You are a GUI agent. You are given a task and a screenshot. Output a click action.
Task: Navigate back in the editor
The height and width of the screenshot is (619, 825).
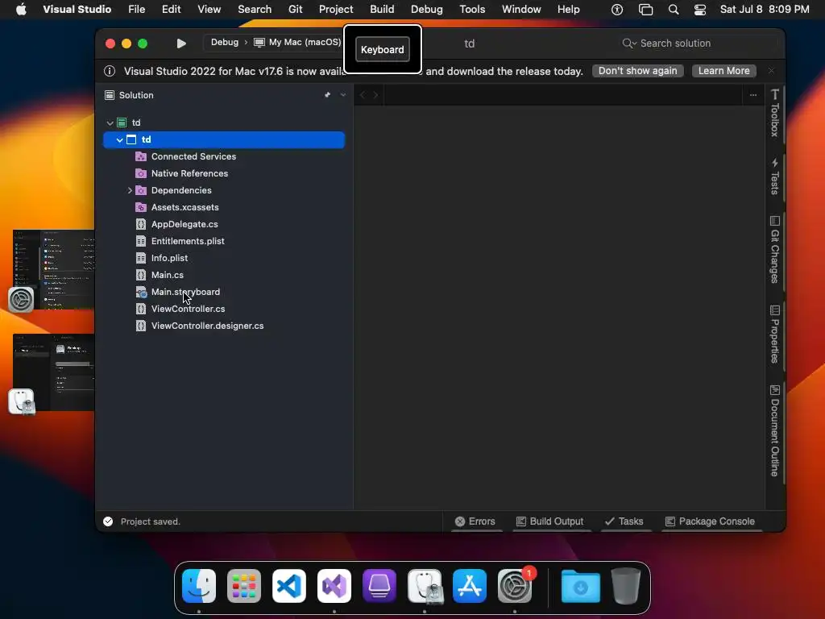point(362,95)
